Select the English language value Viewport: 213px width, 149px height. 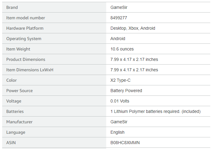118,132
